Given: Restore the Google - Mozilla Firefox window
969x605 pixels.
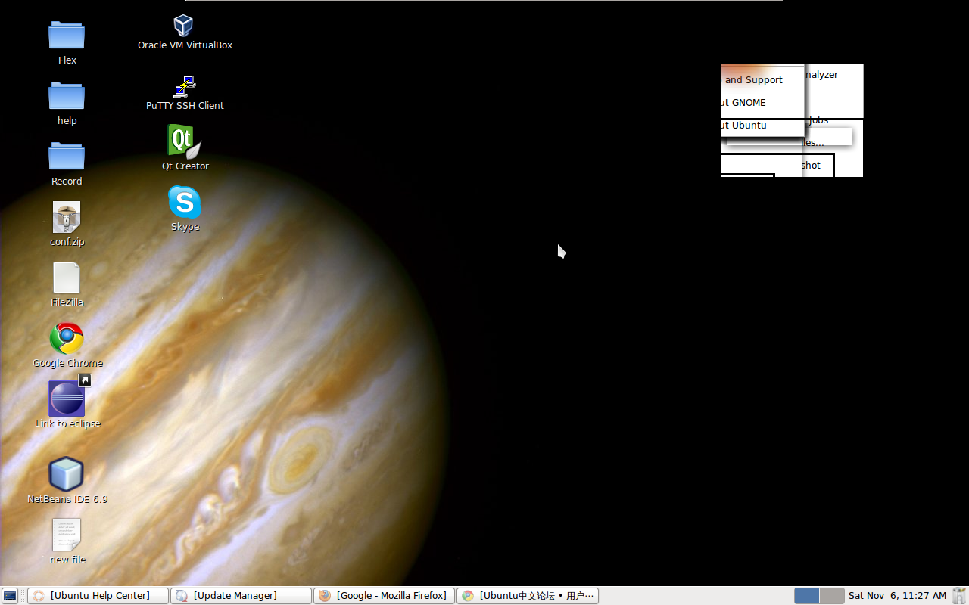Looking at the screenshot, I should tap(384, 596).
